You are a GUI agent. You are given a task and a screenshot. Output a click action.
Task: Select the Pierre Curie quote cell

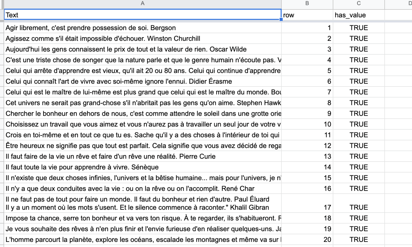pos(142,156)
